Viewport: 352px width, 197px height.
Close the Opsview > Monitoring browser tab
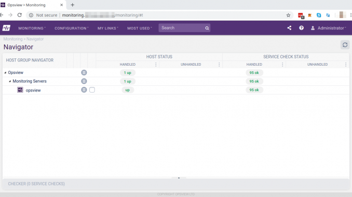coord(61,5)
